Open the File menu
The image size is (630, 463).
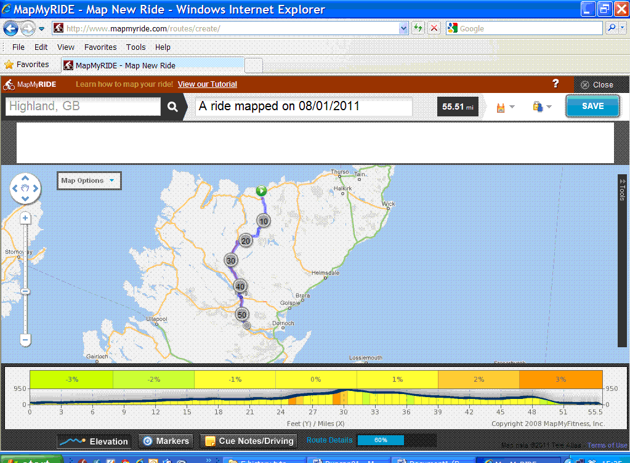(18, 47)
